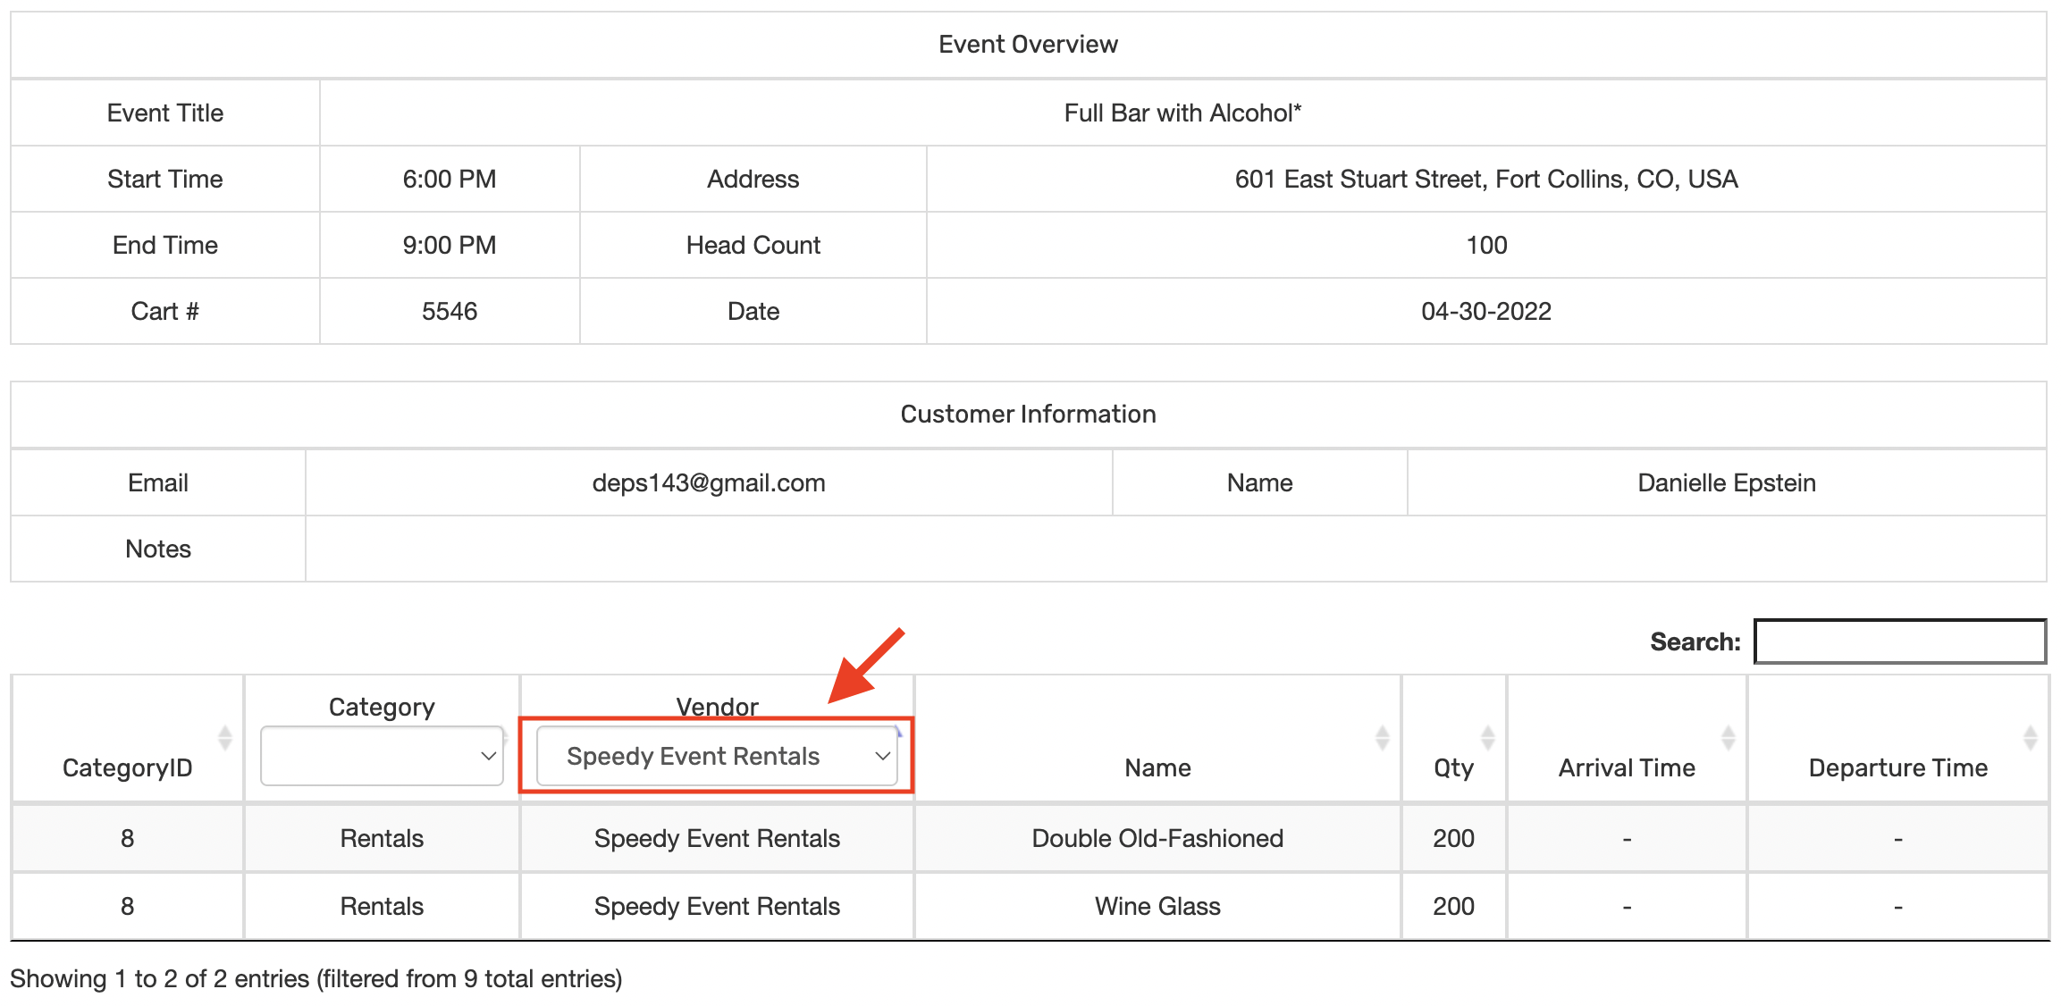Sort by Name column arrows
The image size is (2061, 1006).
click(1382, 738)
